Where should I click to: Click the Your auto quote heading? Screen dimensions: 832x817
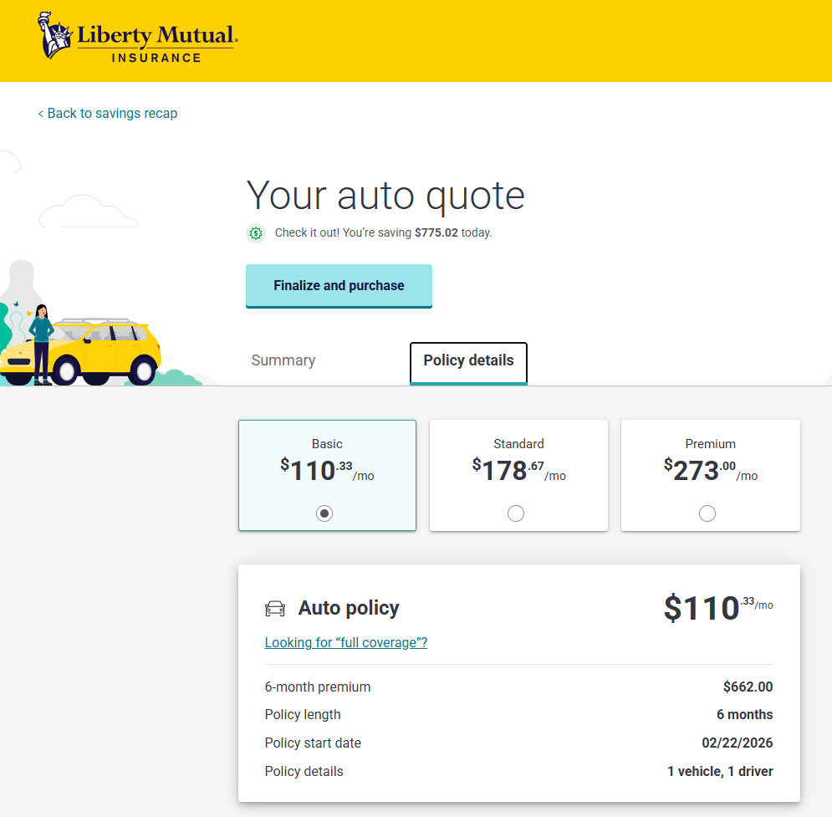tap(385, 196)
